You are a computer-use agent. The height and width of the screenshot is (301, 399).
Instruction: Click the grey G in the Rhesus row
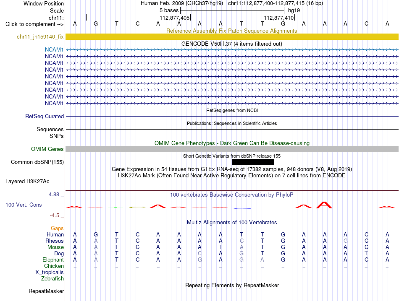click(345, 241)
